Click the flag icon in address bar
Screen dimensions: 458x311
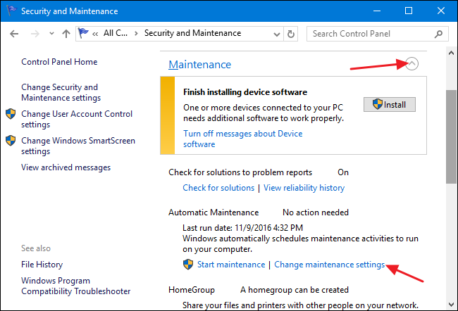83,33
